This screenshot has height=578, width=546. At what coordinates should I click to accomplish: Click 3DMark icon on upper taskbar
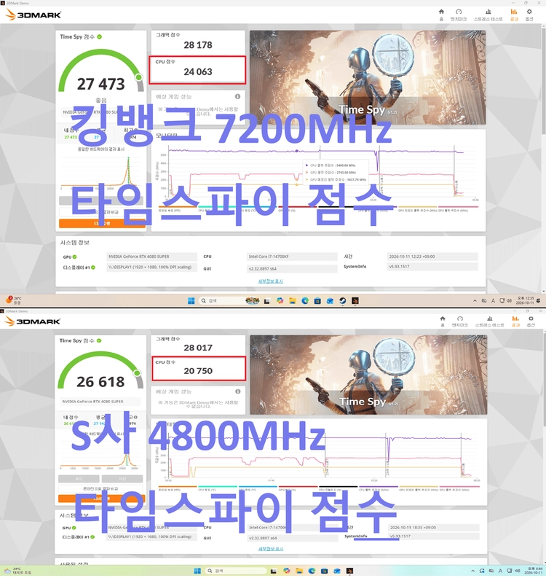355,301
